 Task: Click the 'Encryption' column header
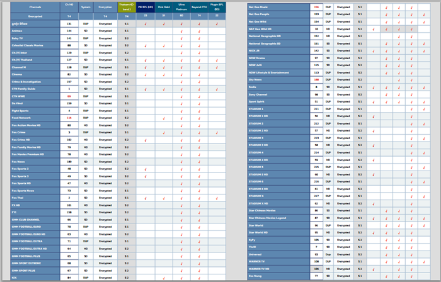click(x=105, y=8)
